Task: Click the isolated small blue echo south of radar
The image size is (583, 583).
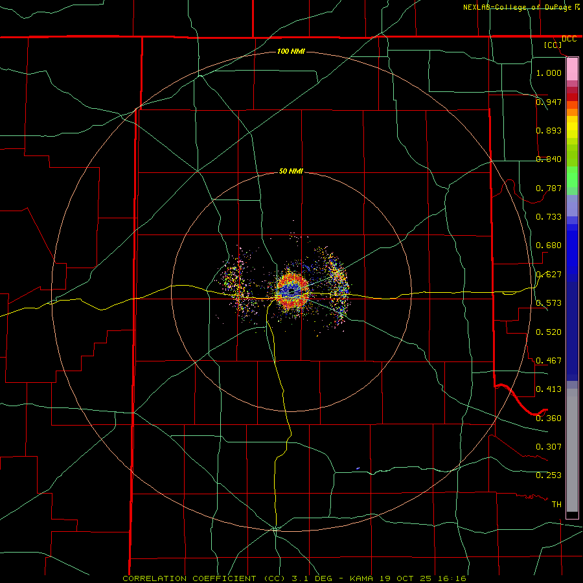Action: (x=358, y=468)
